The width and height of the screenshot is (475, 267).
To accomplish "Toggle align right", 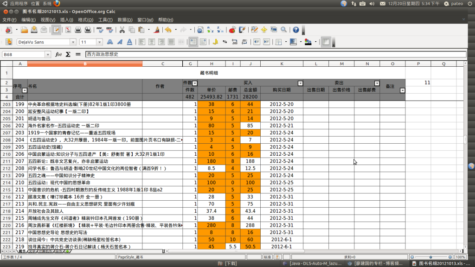I will 161,42.
